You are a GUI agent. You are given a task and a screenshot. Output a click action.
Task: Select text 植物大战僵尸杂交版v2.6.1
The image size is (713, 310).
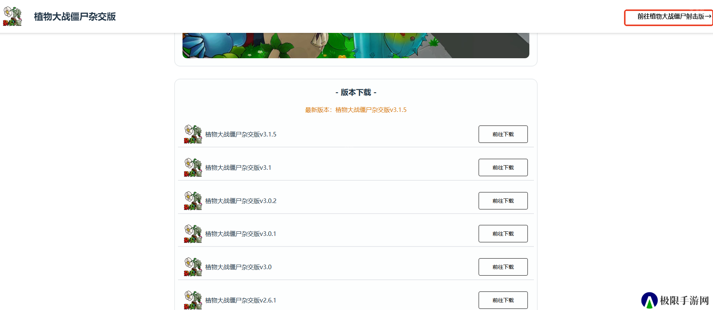(241, 300)
